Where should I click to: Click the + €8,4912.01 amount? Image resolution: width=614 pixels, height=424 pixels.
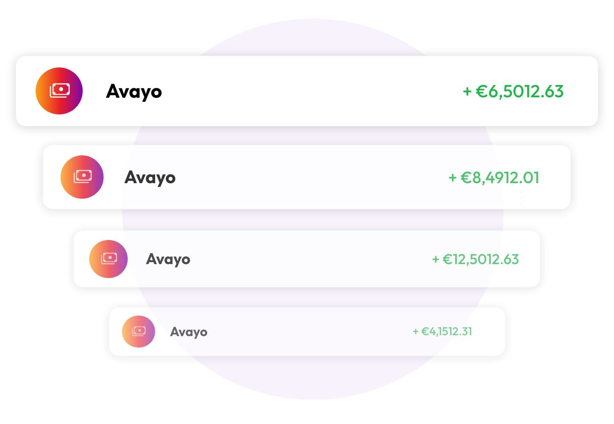494,177
